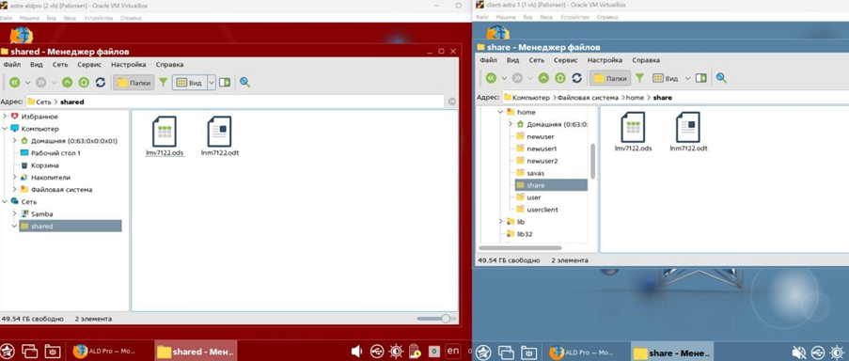Viewport: 849px width, 361px height.
Task: Select lmv7122.ods in the share window
Action: (x=633, y=132)
